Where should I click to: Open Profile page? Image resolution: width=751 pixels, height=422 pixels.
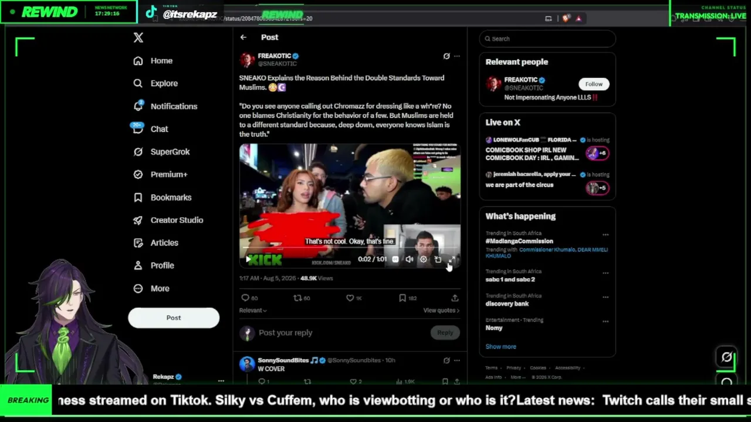click(153, 266)
